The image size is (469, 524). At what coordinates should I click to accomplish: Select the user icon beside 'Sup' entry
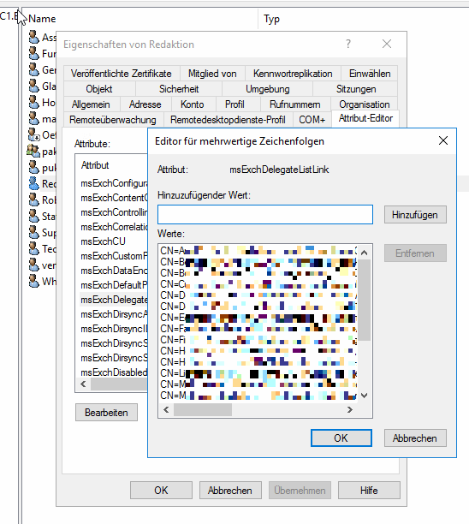coord(33,232)
